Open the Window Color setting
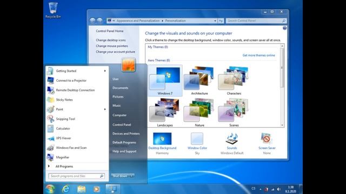Image resolution: width=346 pixels, height=194 pixels. [x=197, y=144]
